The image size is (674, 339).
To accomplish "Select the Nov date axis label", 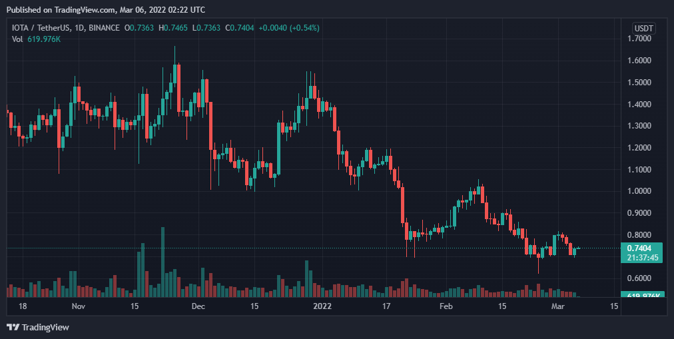I will point(79,306).
